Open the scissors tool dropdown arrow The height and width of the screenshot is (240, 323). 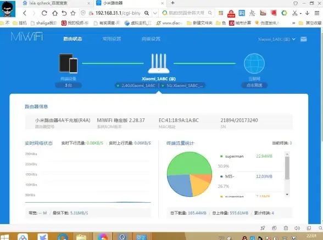[301, 14]
